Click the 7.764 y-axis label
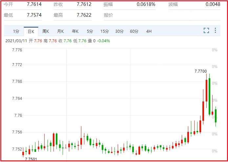 17,99
